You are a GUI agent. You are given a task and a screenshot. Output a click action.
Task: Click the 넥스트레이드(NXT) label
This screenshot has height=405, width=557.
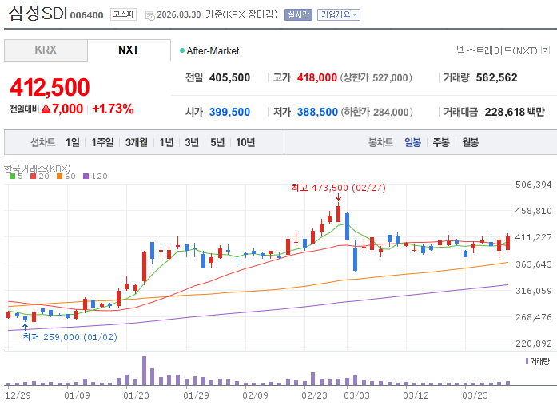496,50
